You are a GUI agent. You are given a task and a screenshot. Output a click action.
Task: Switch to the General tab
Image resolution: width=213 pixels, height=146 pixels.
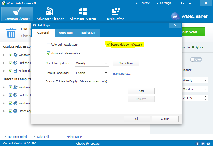click(x=43, y=33)
